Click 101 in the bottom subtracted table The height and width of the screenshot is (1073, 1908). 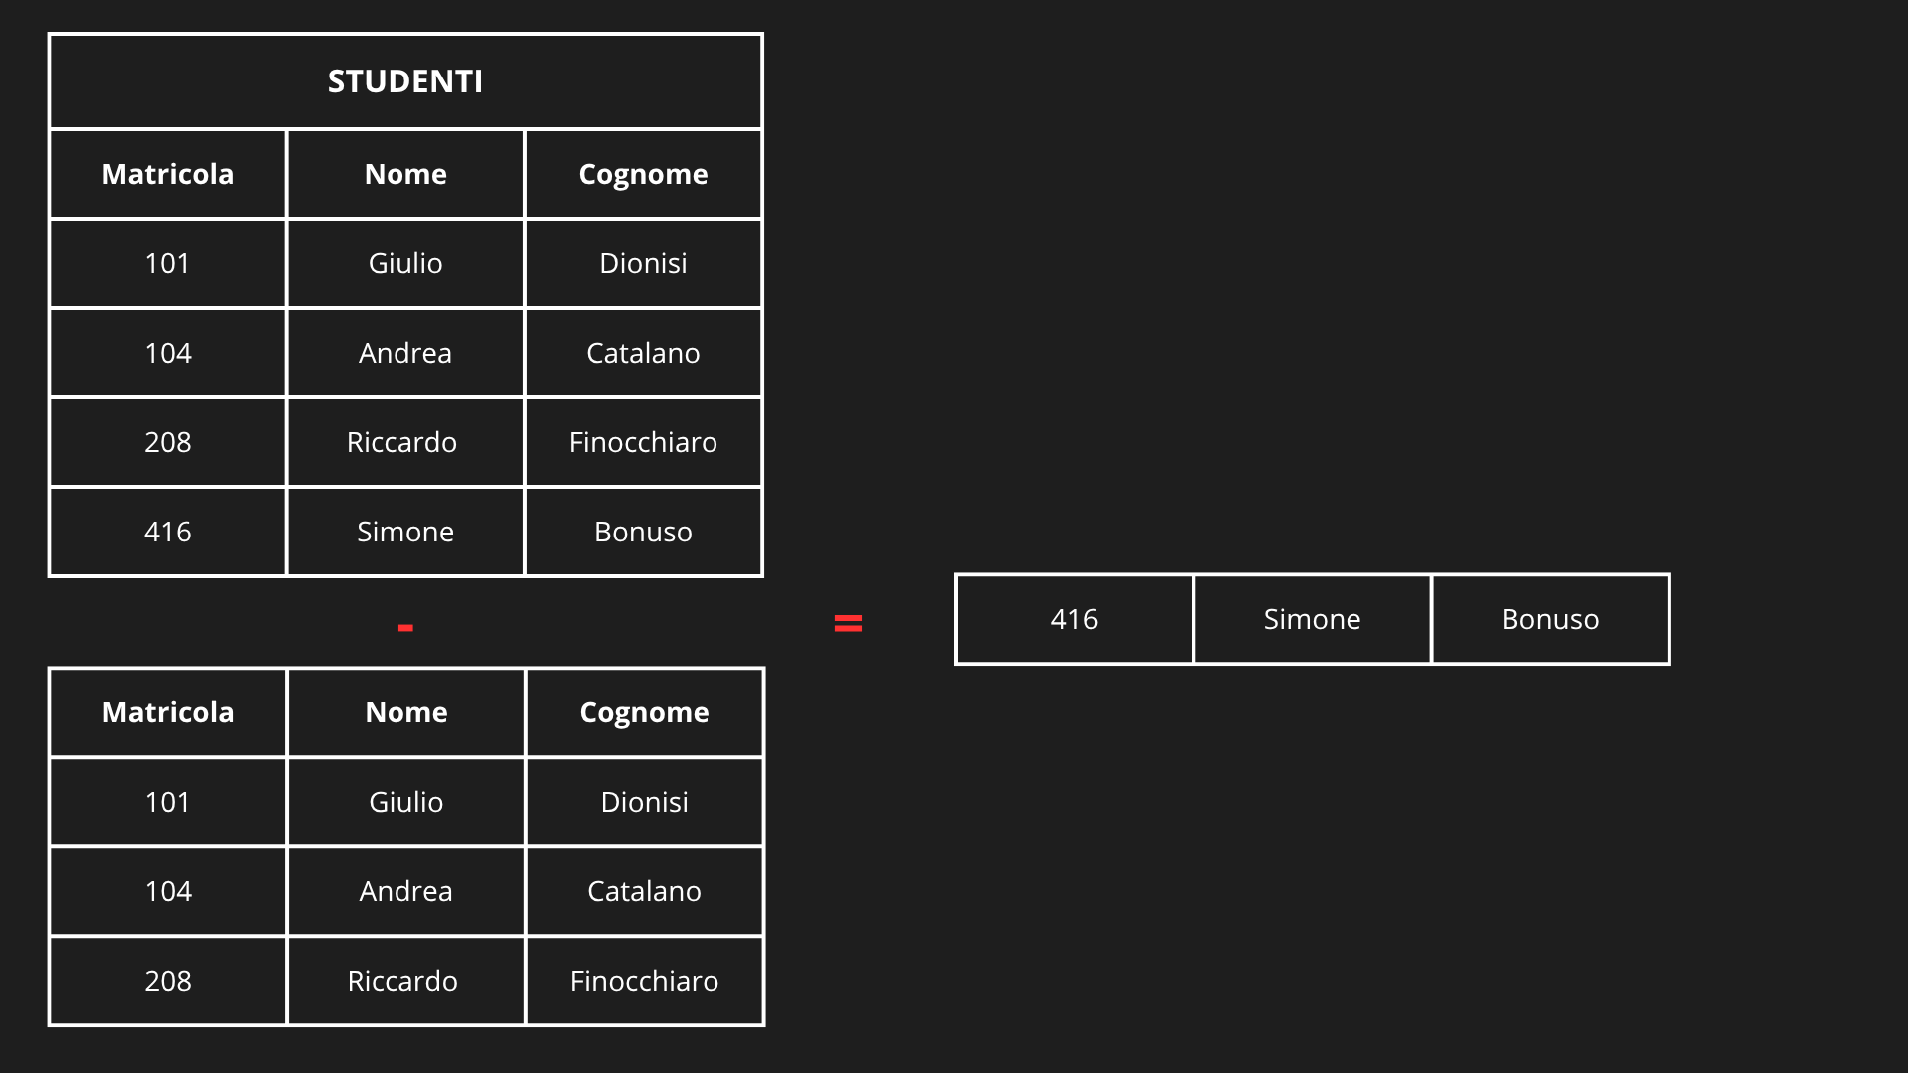[x=167, y=802]
